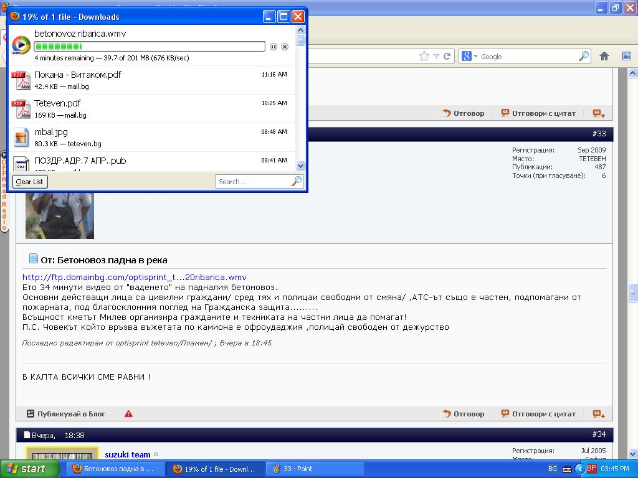Select the Teteven.pdf download entry name
638x478 pixels.
click(x=57, y=103)
